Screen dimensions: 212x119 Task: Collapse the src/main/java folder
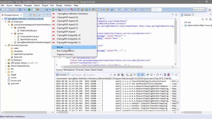6,22
